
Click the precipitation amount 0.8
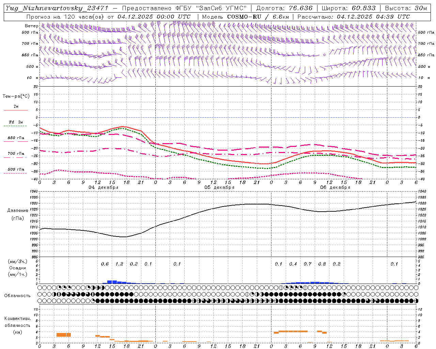(x=322, y=264)
